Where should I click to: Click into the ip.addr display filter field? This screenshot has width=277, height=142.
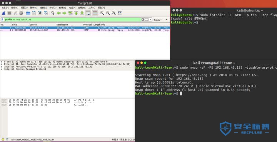(x=72, y=20)
